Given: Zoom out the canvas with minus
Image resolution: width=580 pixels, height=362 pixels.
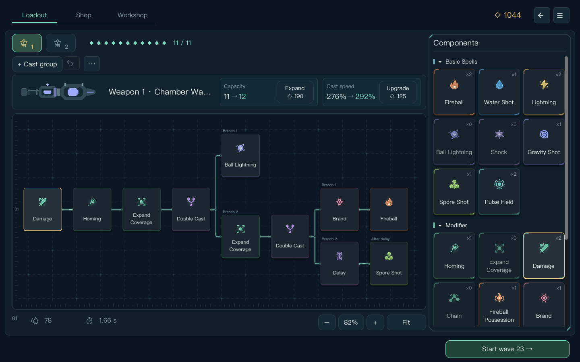Looking at the screenshot, I should pos(327,323).
